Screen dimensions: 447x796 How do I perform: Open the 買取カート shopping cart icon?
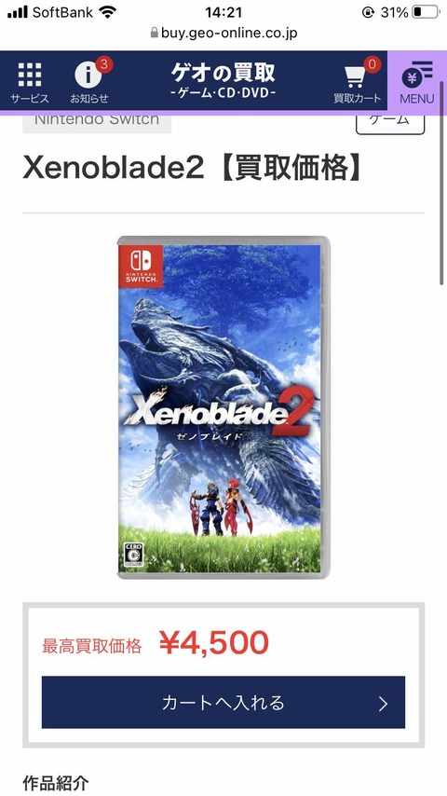(x=358, y=82)
